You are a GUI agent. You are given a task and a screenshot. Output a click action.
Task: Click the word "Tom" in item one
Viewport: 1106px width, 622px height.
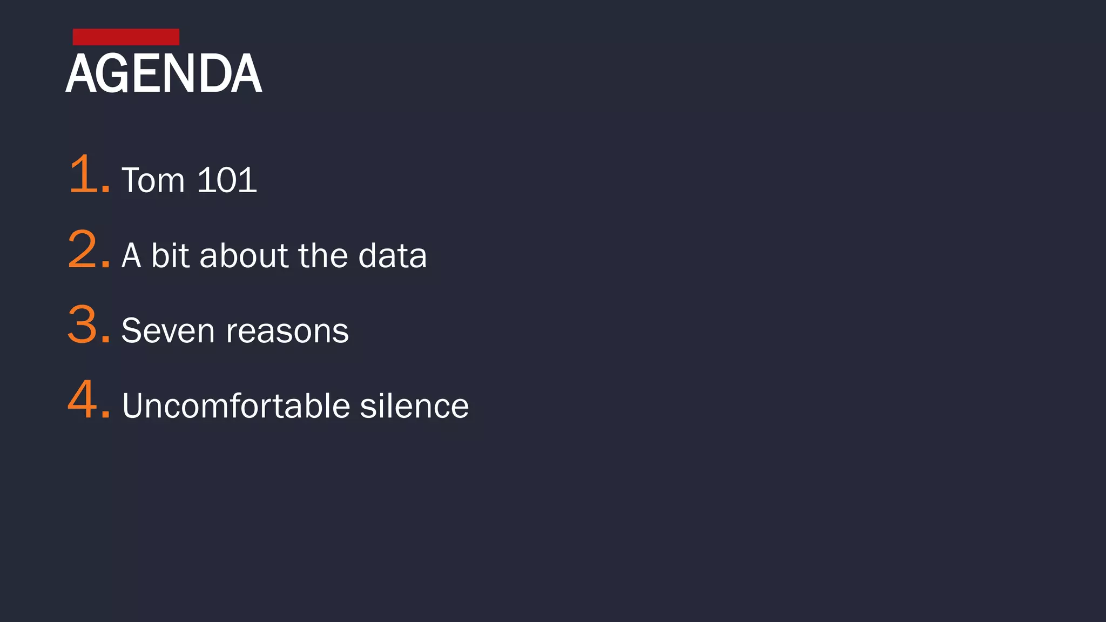click(x=153, y=180)
